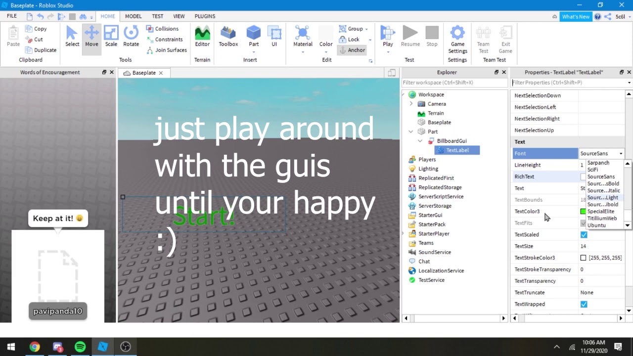Click the Play test icon

[388, 33]
